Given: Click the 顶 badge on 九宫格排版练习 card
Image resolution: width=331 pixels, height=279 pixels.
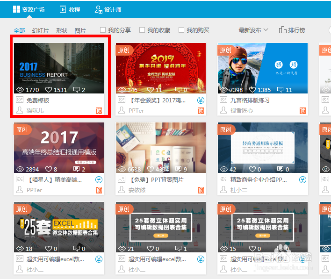Looking at the screenshot, I should coord(302,111).
